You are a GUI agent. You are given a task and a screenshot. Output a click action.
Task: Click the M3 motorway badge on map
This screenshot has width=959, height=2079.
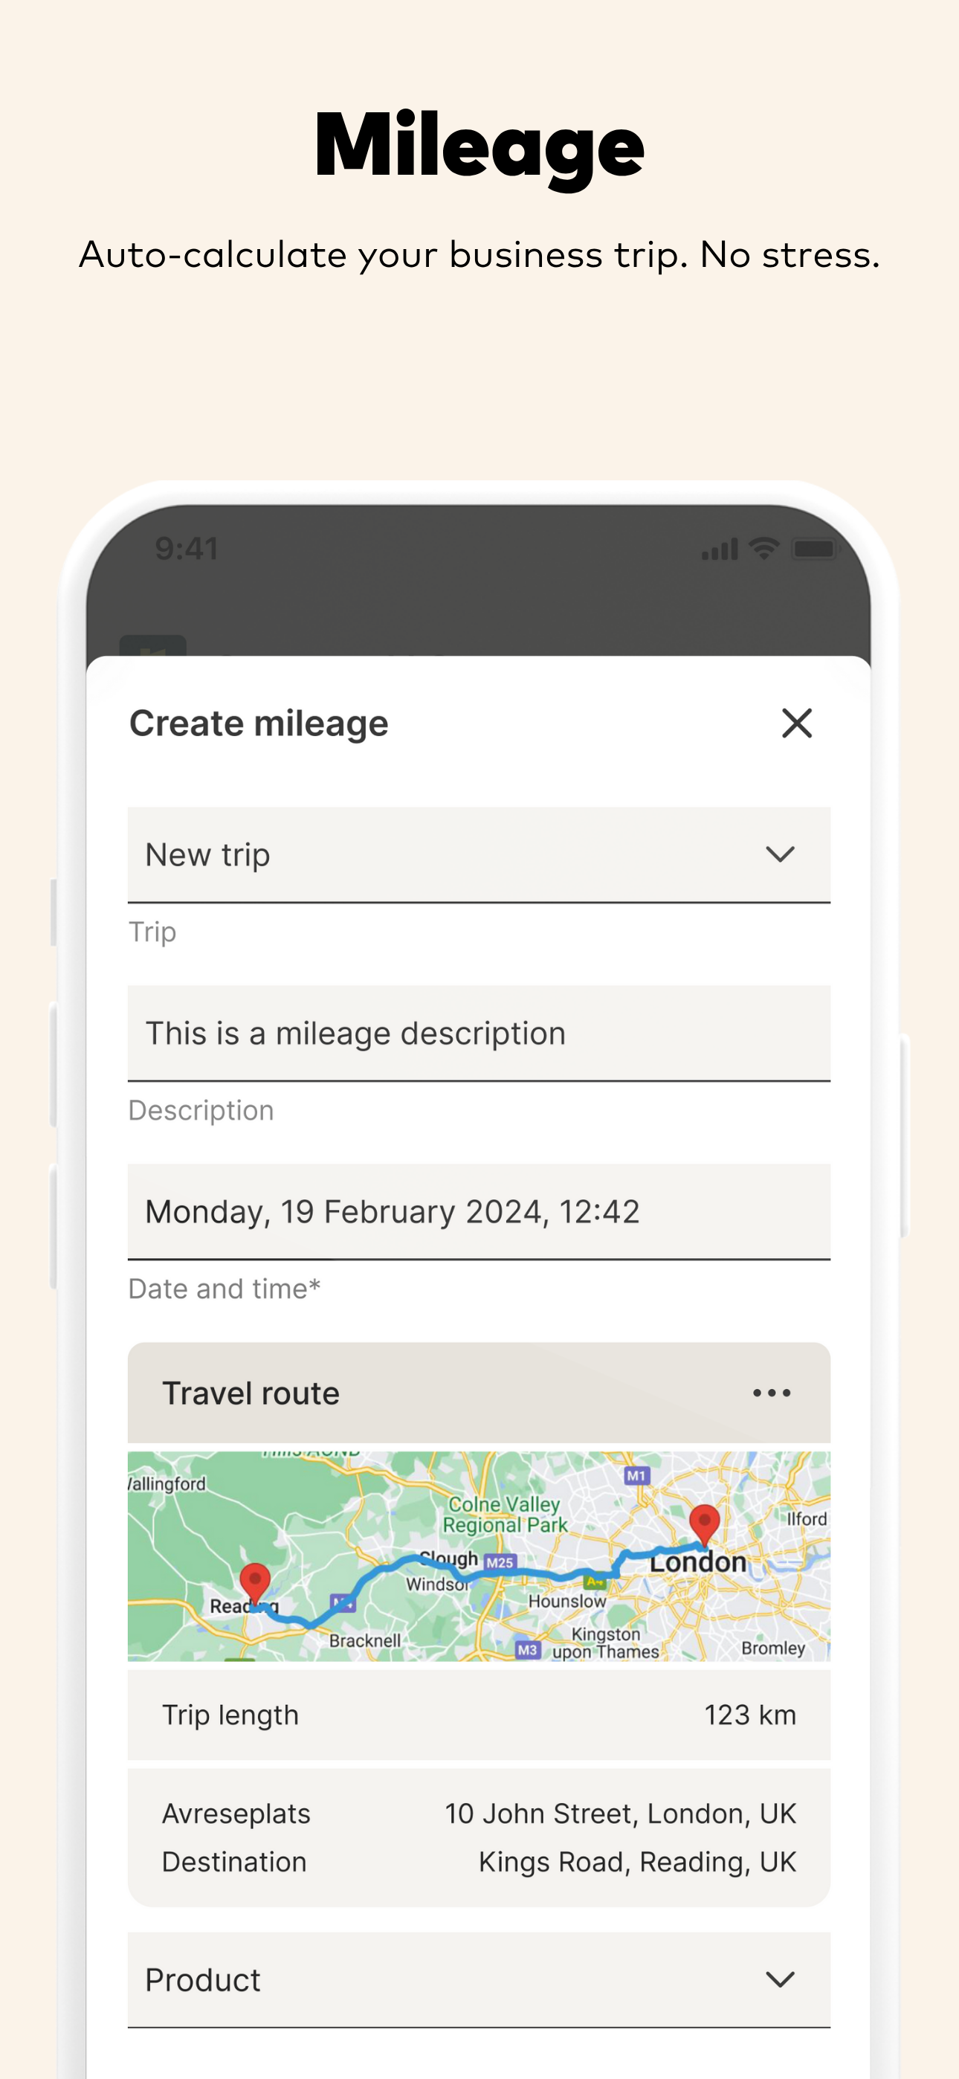527,1650
